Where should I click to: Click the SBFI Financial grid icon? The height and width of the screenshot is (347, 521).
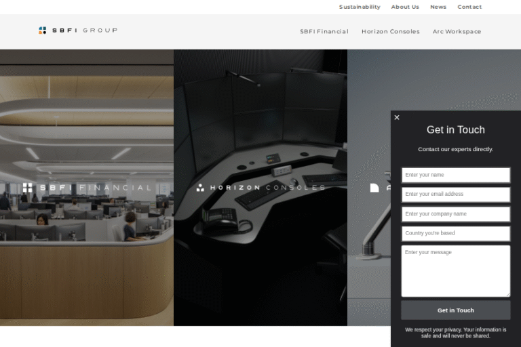coord(28,188)
